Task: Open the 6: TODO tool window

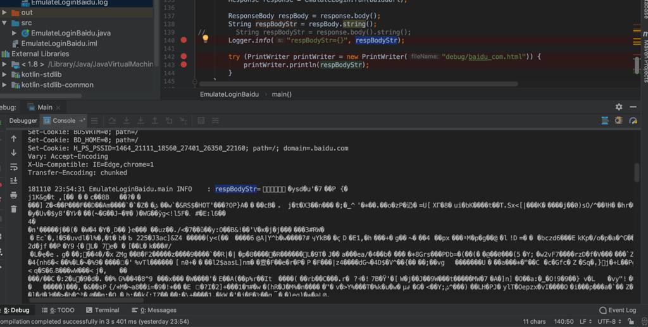Action: click(58, 310)
